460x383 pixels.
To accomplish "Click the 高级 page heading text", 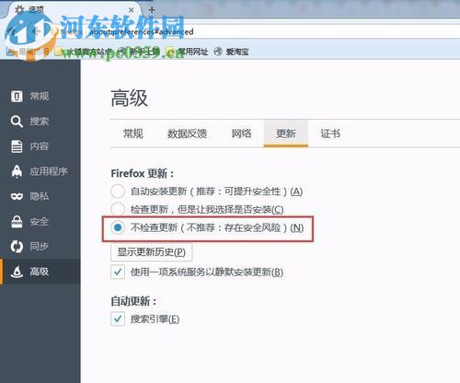I will pos(129,99).
